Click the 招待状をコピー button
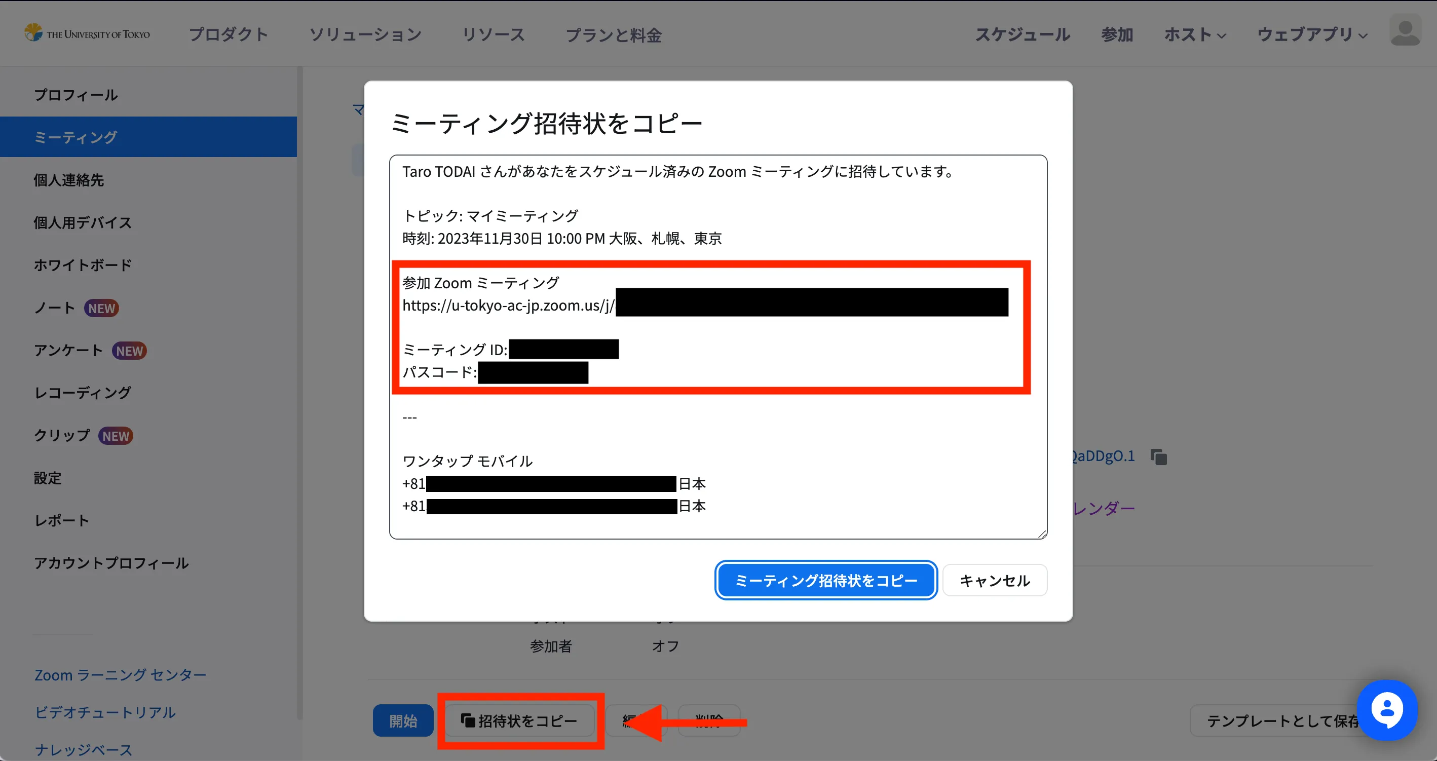 tap(519, 721)
